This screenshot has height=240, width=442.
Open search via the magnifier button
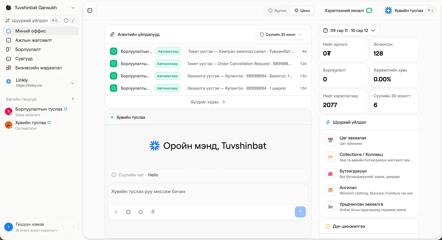70,21
